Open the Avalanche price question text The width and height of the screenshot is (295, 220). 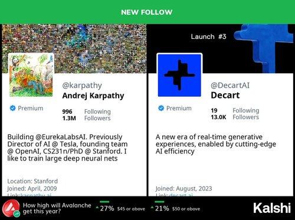(57, 208)
